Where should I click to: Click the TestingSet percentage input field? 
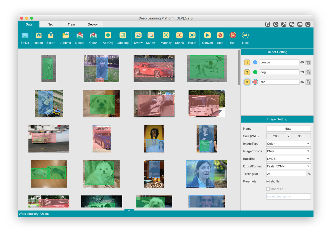point(286,174)
